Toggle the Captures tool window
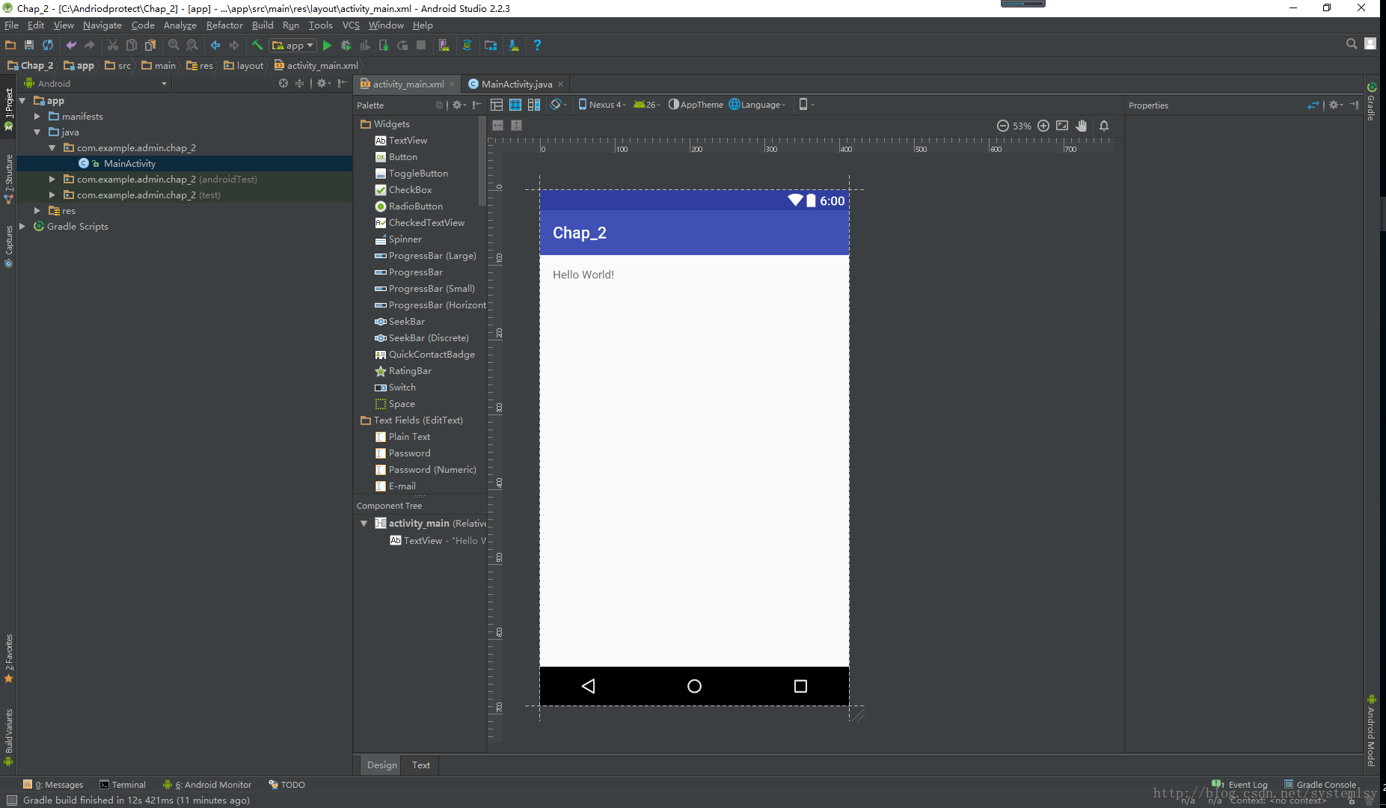This screenshot has height=808, width=1386. 8,247
